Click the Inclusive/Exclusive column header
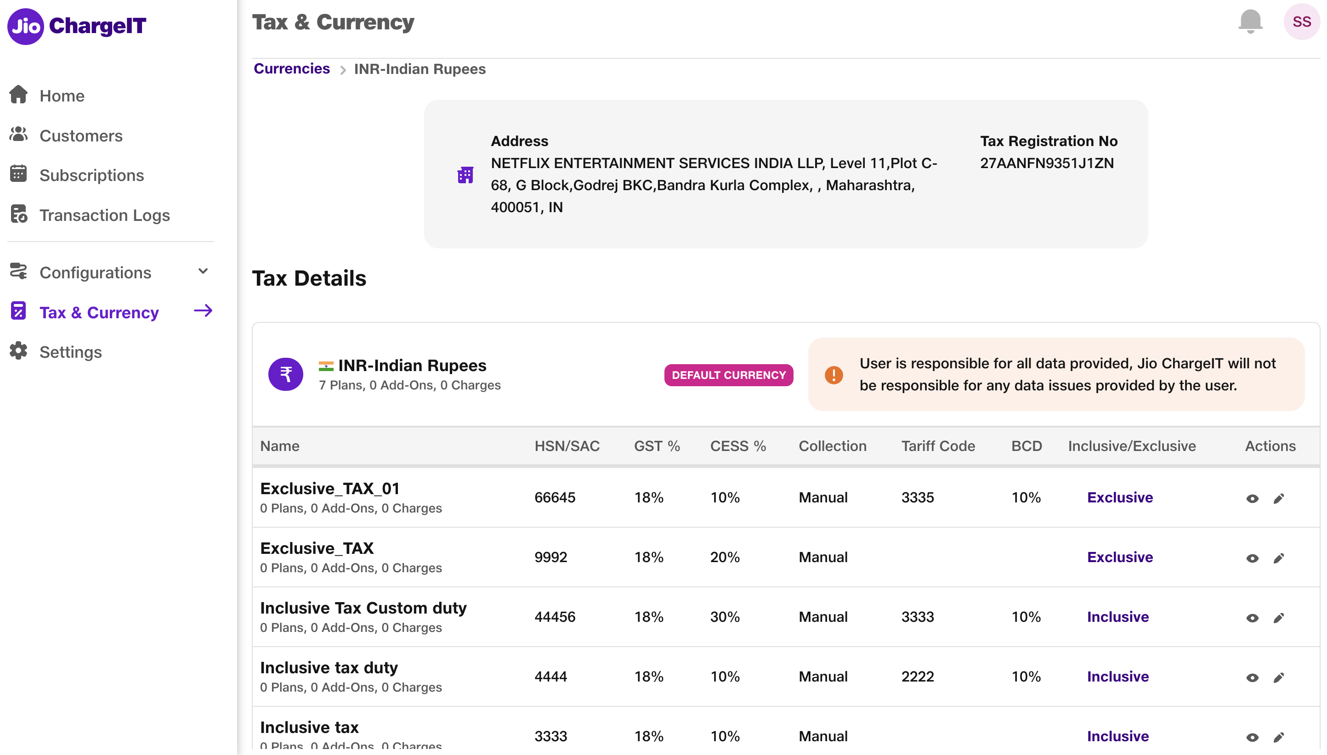The image size is (1327, 755). point(1131,446)
